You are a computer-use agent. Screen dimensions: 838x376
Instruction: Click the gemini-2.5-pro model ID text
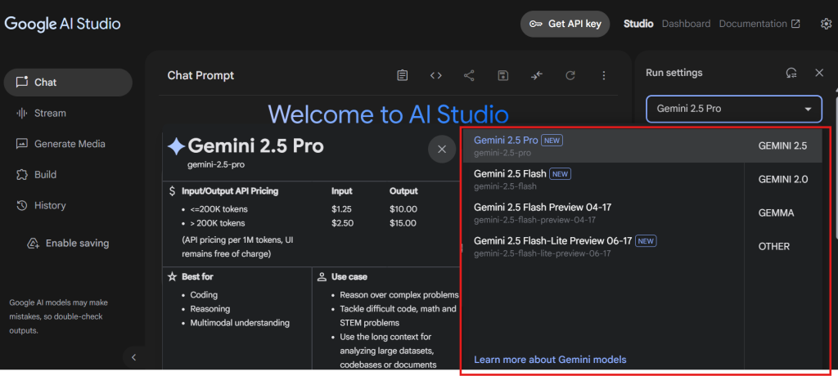coord(216,164)
